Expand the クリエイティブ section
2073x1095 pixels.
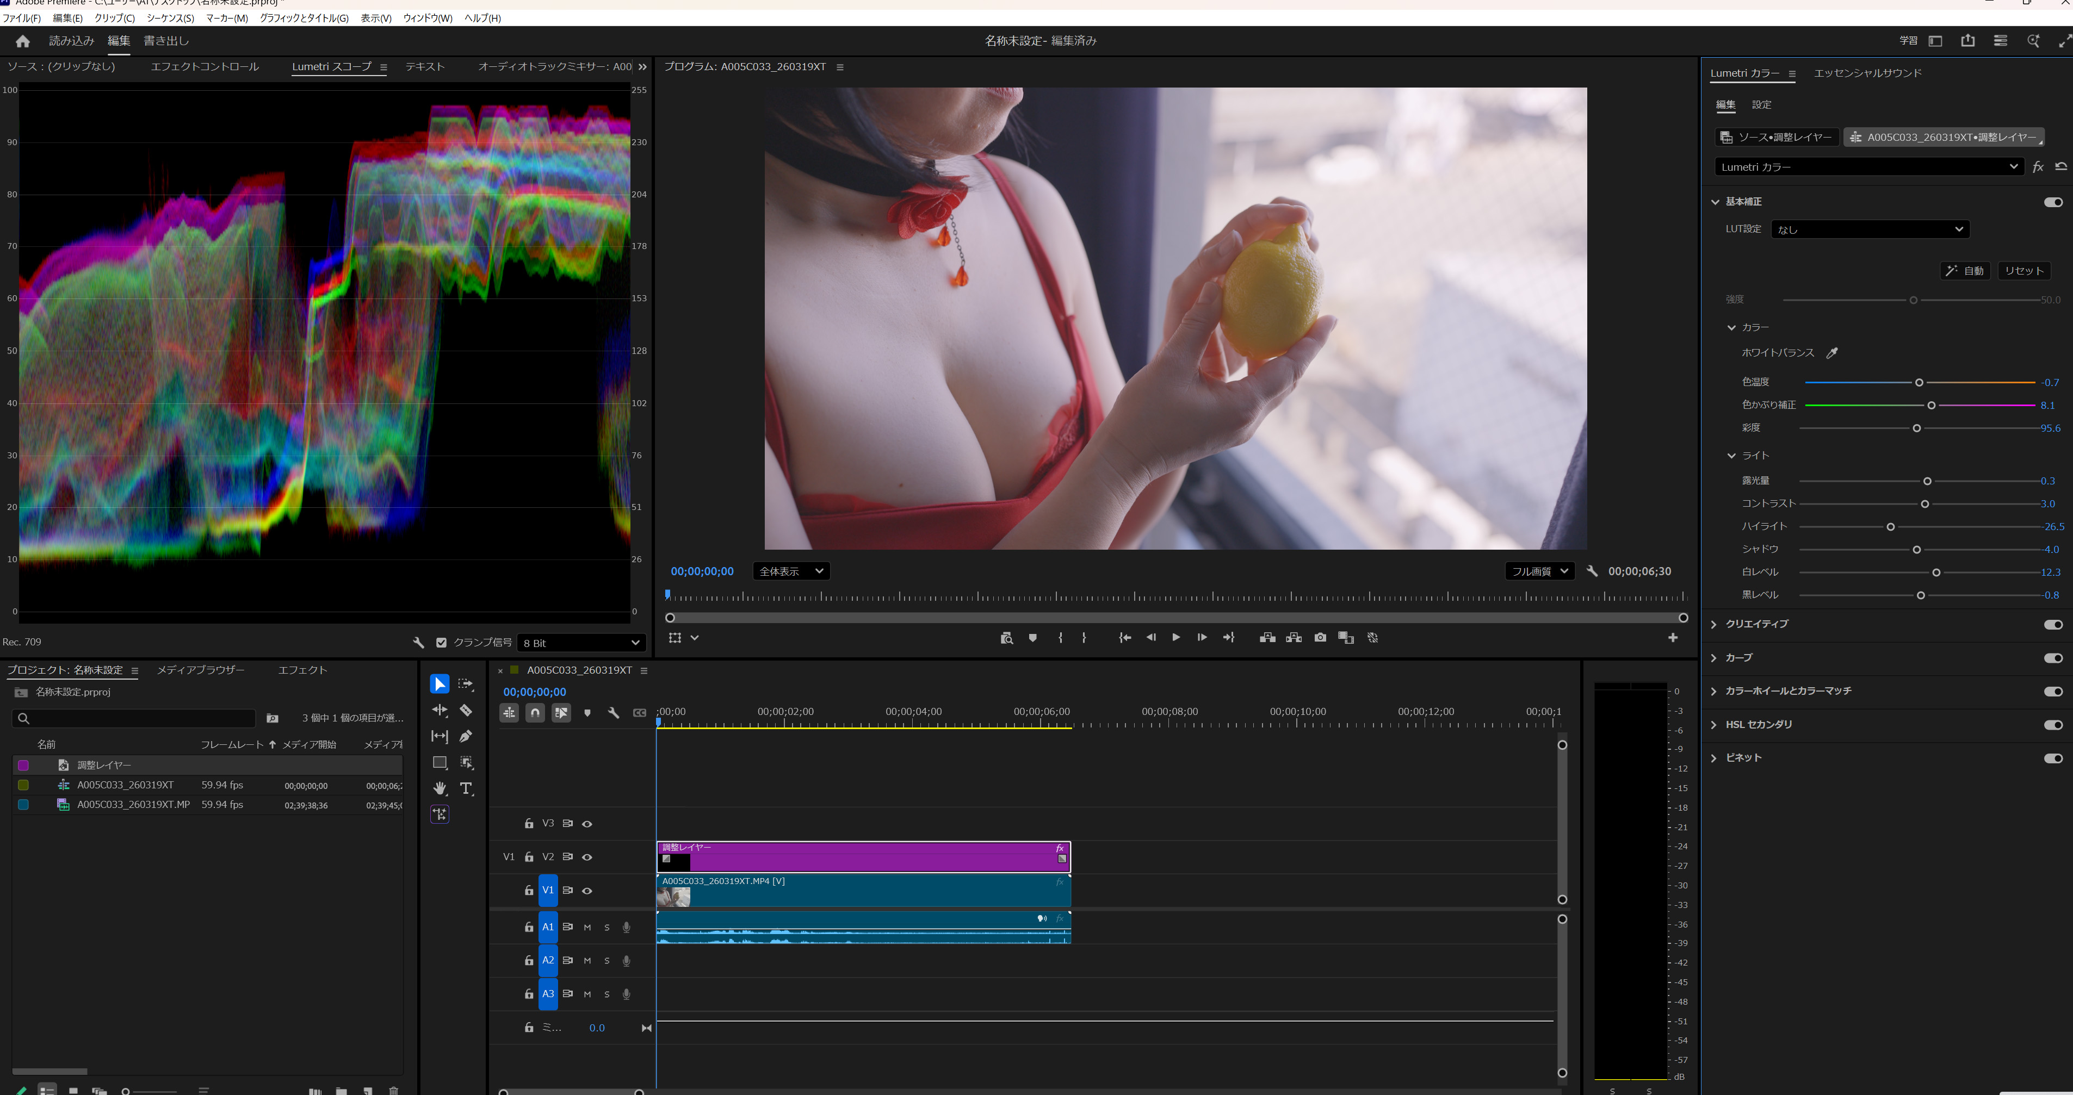(x=1714, y=624)
